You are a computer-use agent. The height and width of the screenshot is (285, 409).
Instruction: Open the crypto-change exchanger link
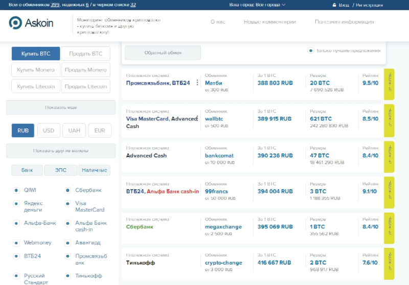pos(223,263)
